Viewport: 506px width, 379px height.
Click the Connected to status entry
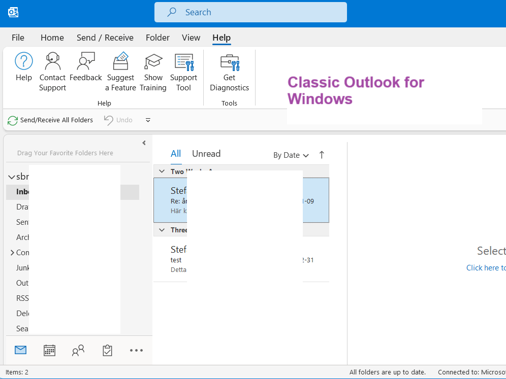coord(472,372)
